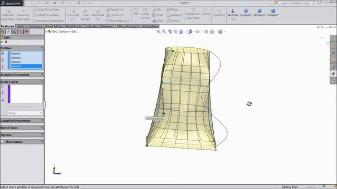
Task: Accept the Loft with green checkmark
Action: [2, 42]
